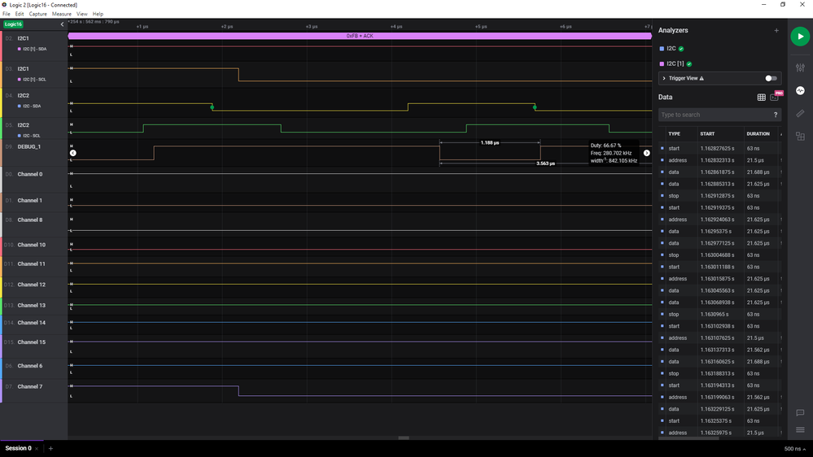The height and width of the screenshot is (457, 813).
Task: Select the Channel 6 label
Action: [30, 366]
